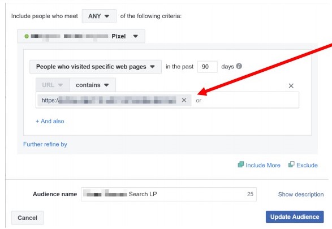Open the contains condition dropdown
This screenshot has width=332, height=229.
coord(93,85)
